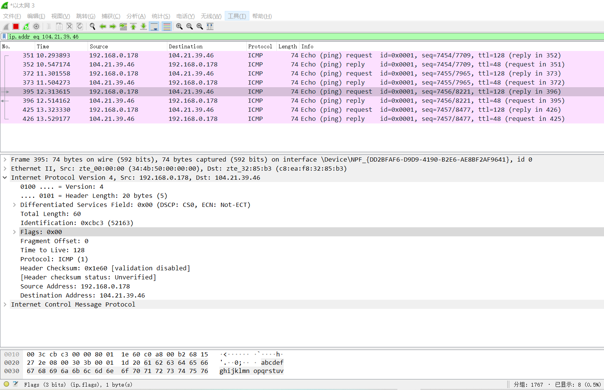Select packet 351 in the list
604x390 pixels.
point(302,55)
